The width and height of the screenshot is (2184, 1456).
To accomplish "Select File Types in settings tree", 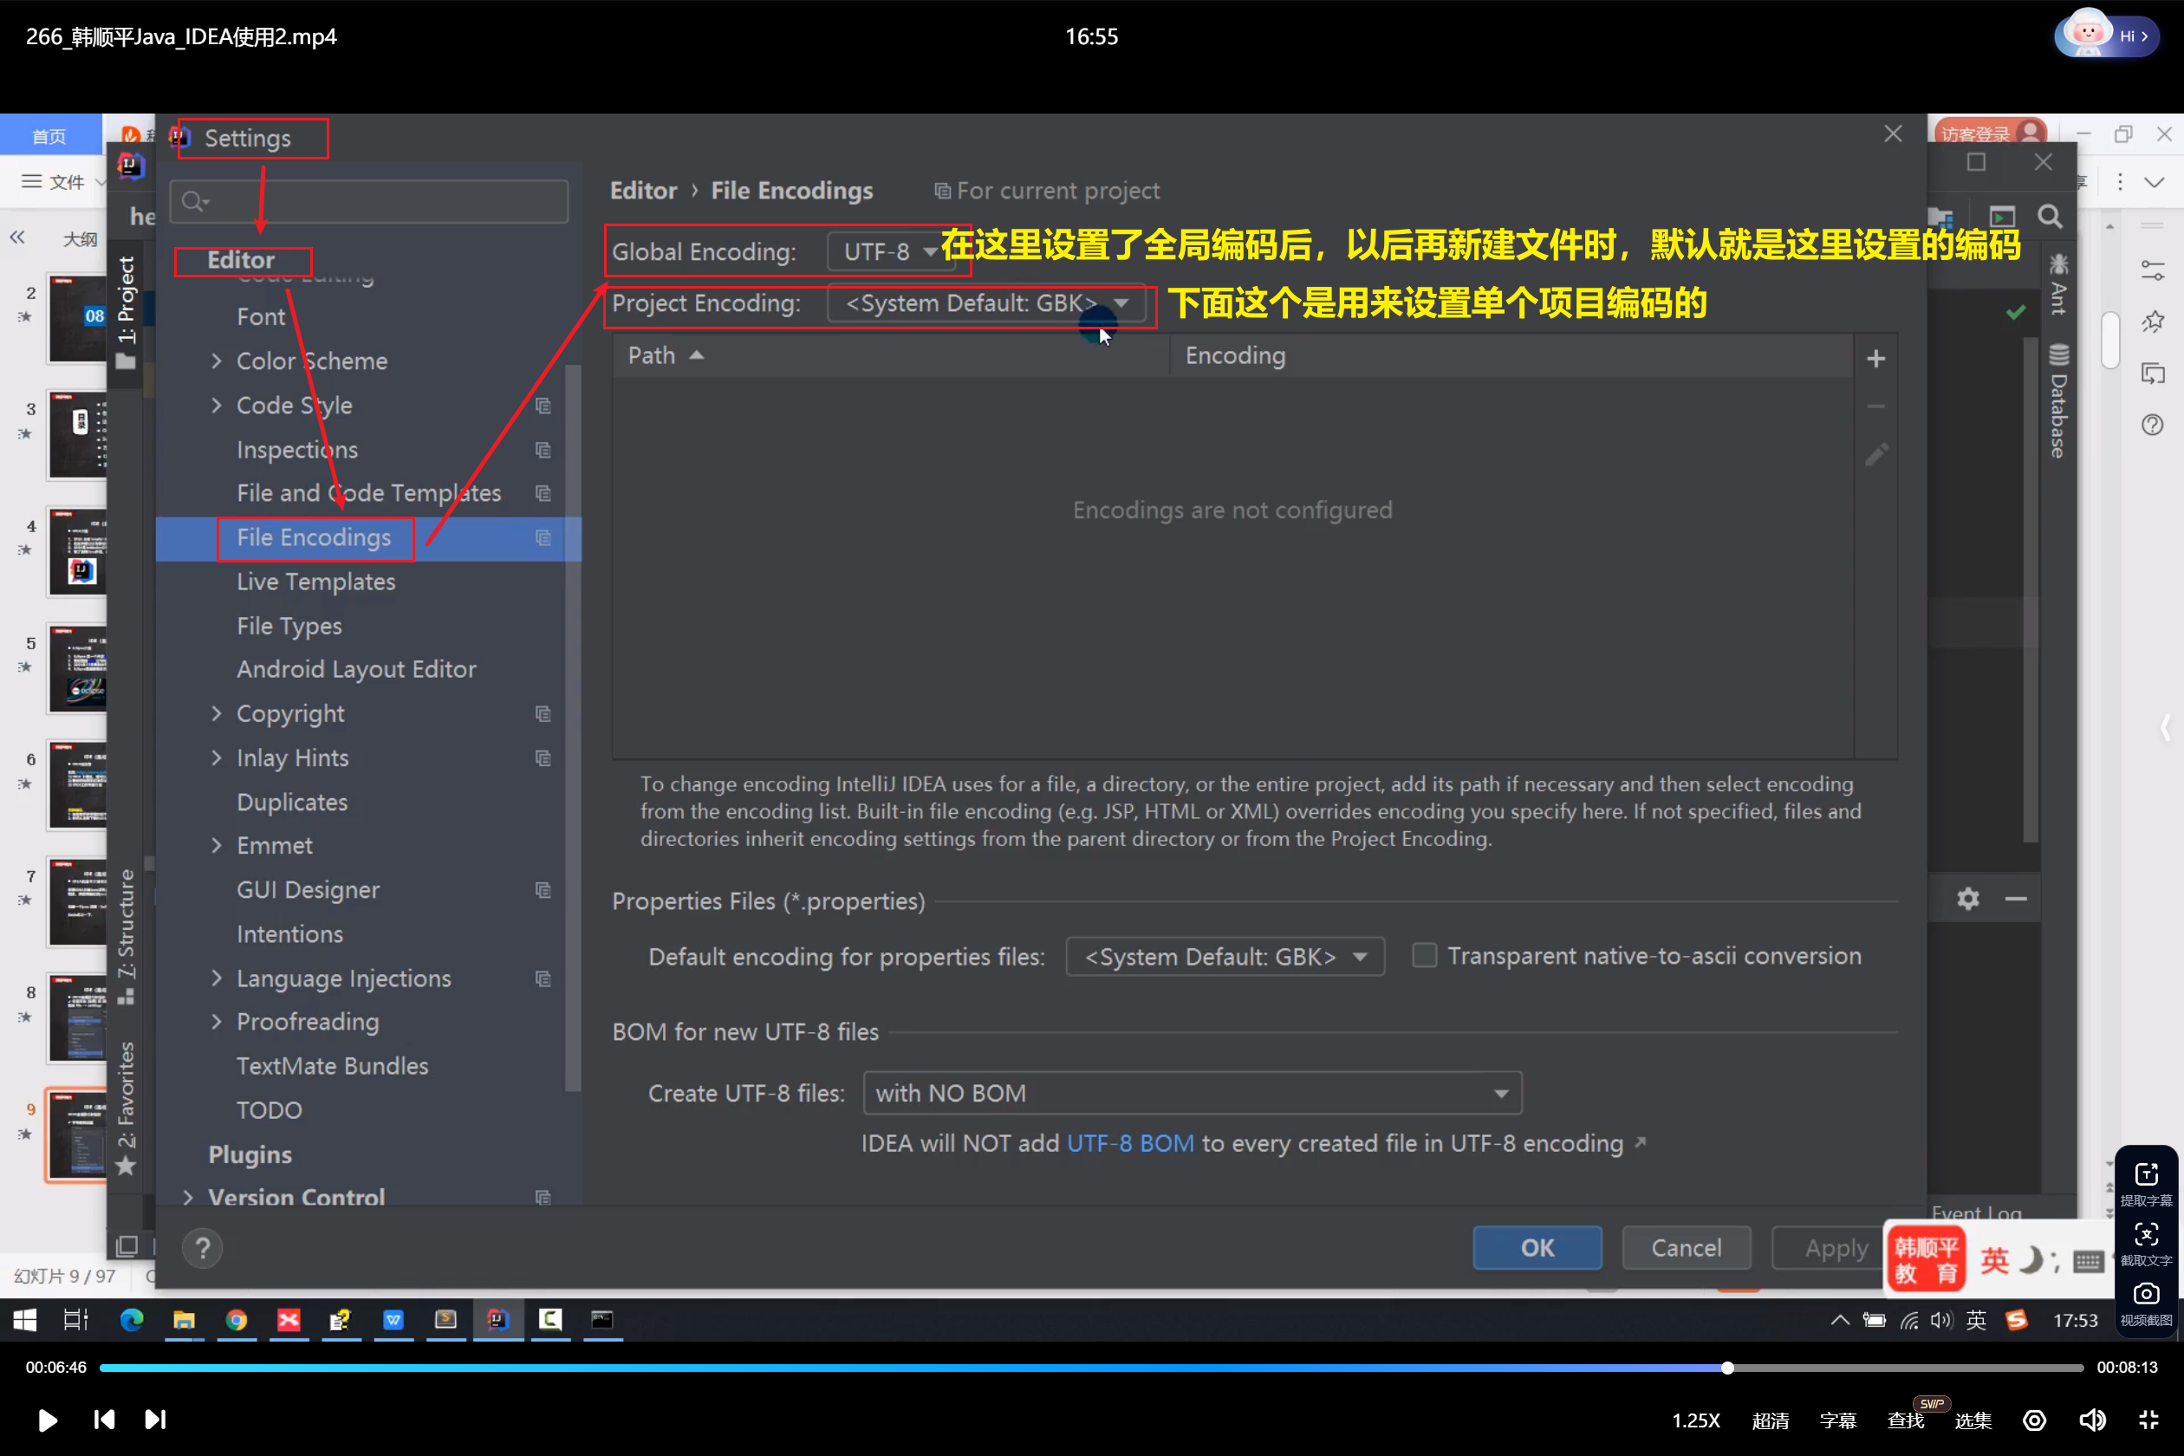I will [289, 626].
